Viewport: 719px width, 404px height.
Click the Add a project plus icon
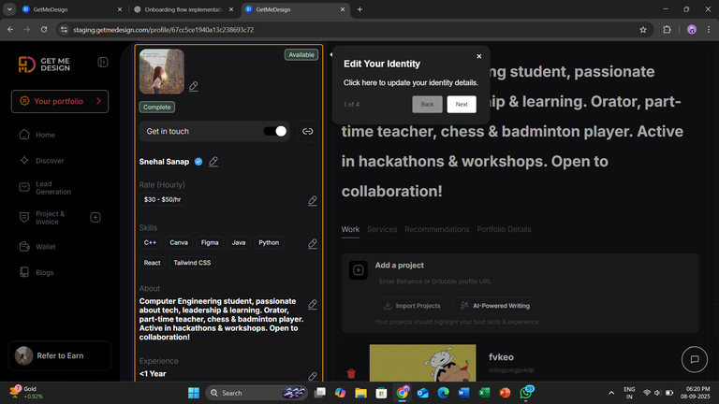coord(359,270)
